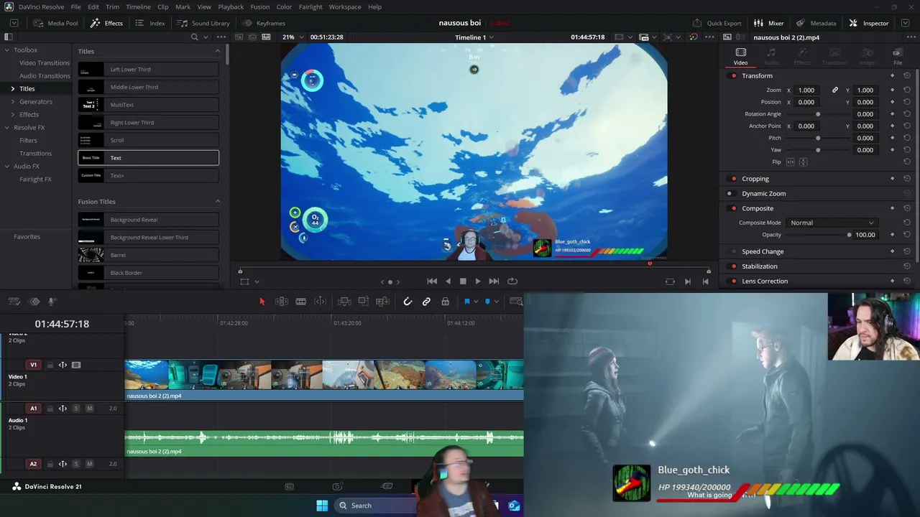Image resolution: width=920 pixels, height=517 pixels.
Task: Open the File menu
Action: tap(75, 6)
